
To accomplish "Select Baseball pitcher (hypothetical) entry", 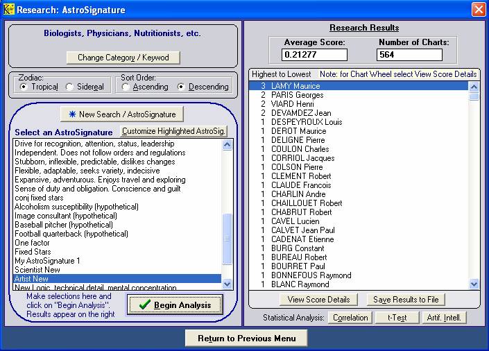I will [63, 225].
